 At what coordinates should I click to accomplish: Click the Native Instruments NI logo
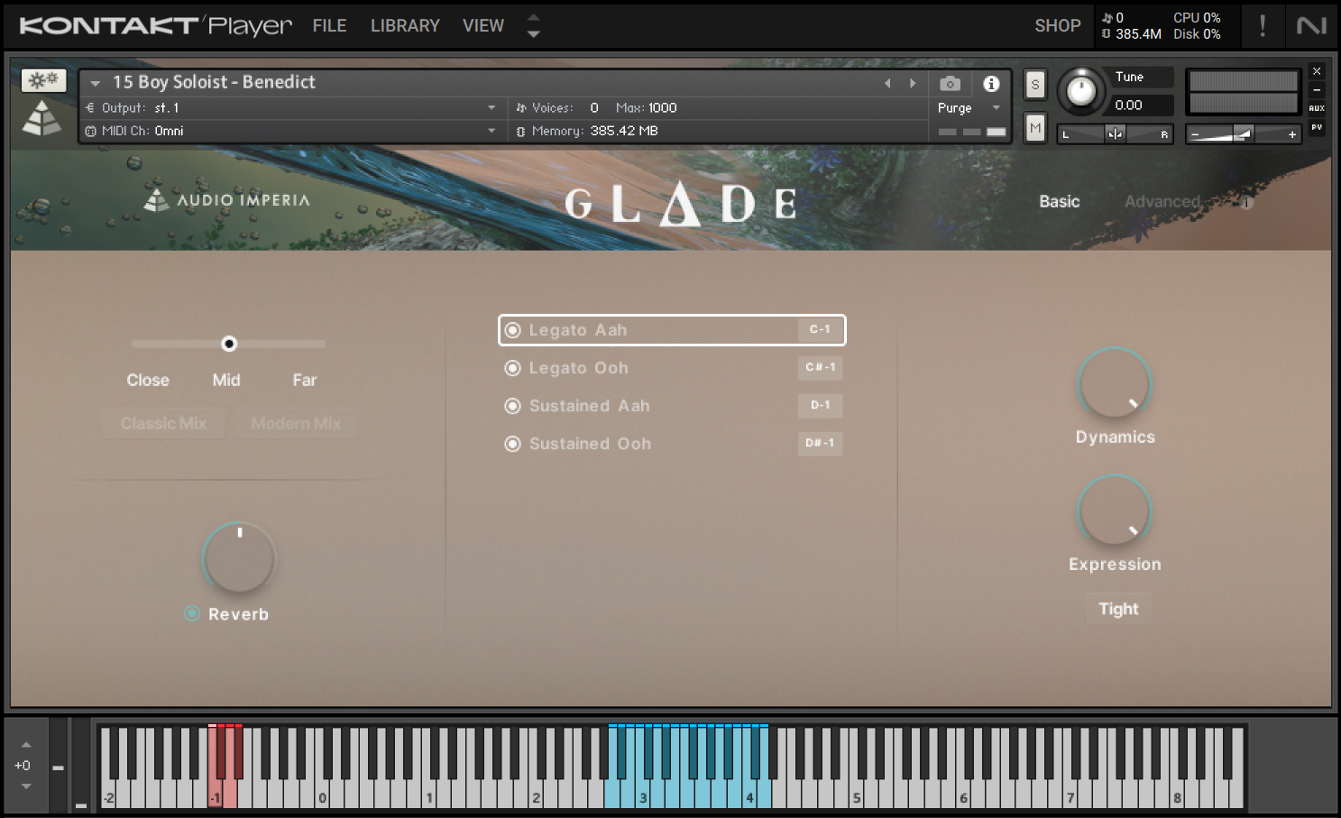coord(1311,25)
